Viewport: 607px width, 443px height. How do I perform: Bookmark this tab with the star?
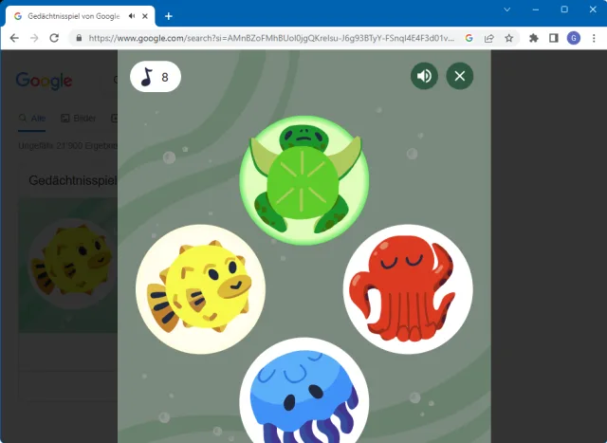tap(509, 38)
